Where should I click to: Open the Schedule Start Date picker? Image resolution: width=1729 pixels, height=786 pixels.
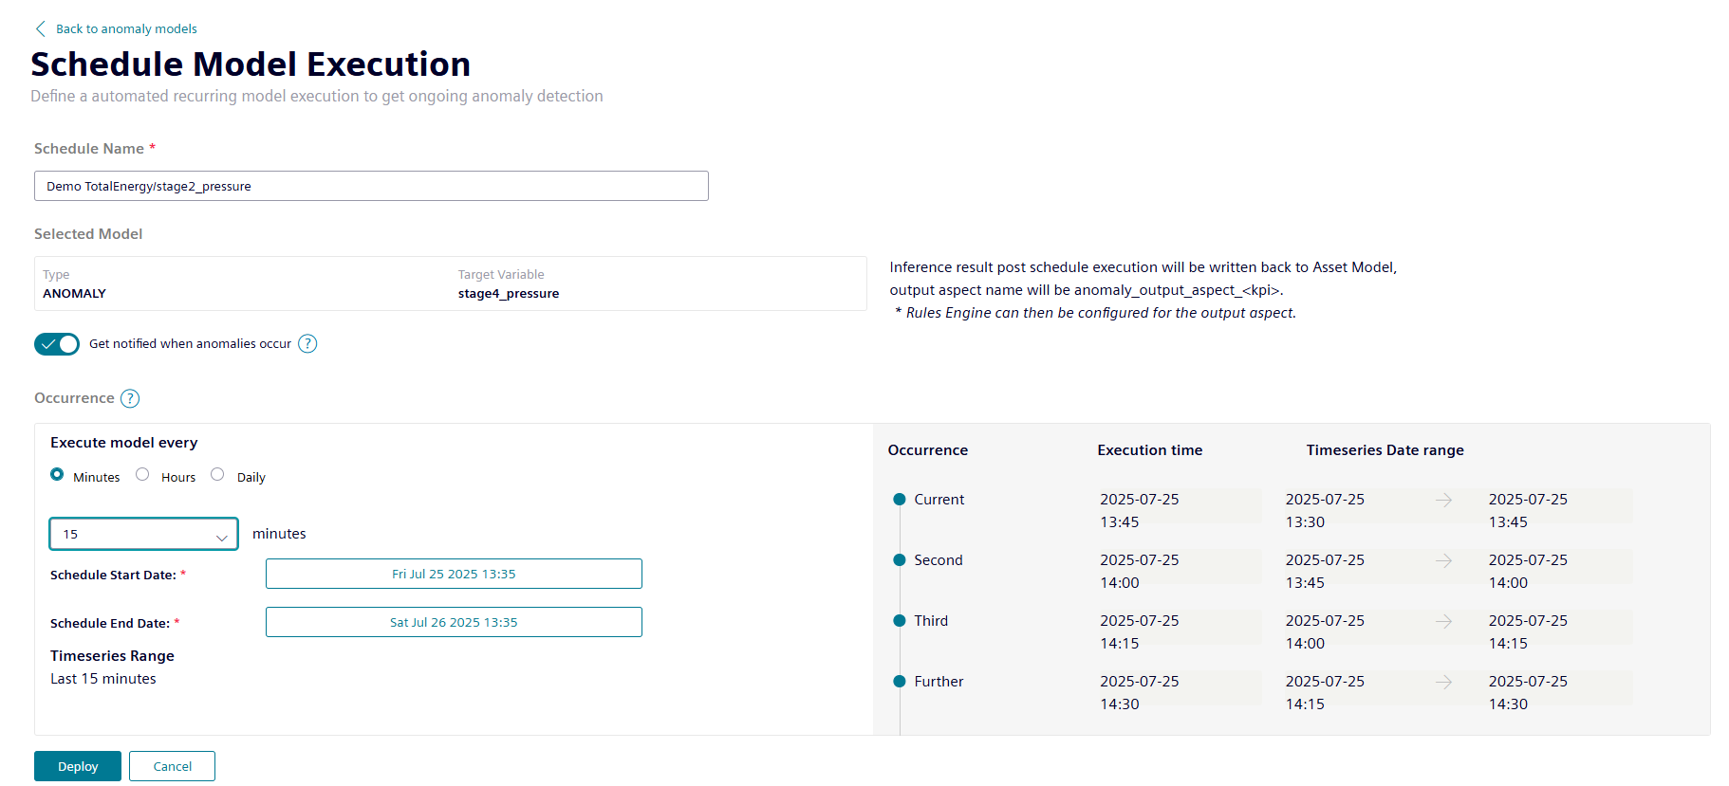point(454,574)
